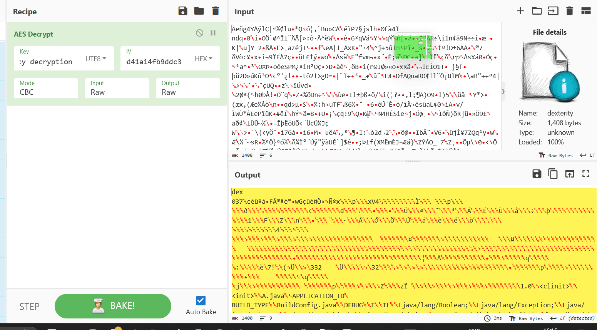Clear the recipe with the trash icon
597x330 pixels.
(x=216, y=11)
